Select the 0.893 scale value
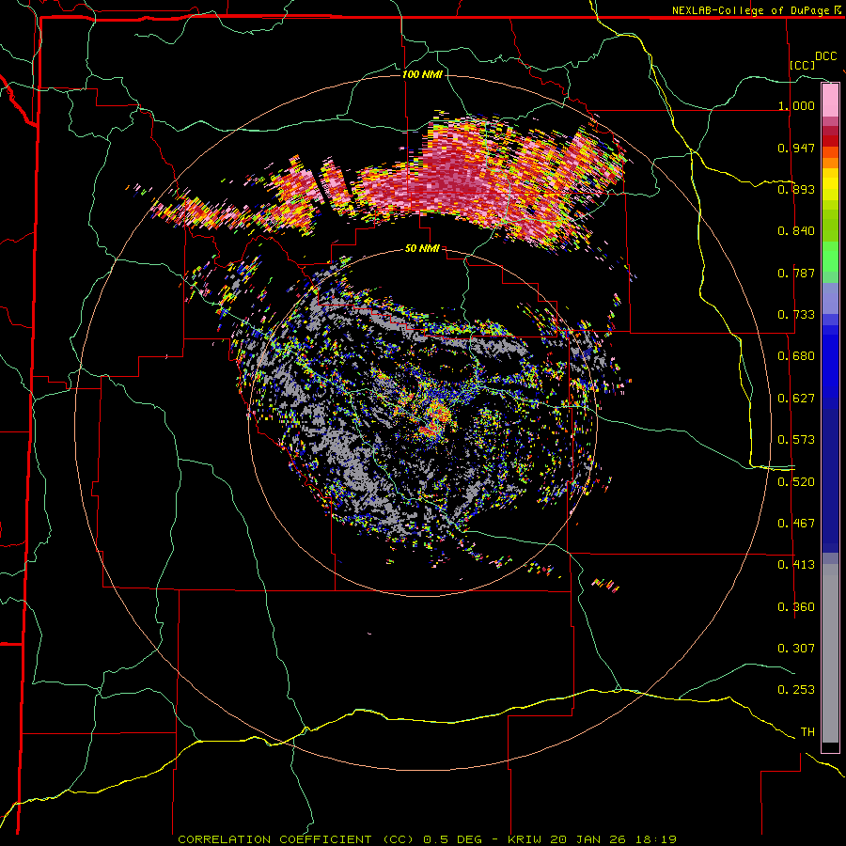 tap(796, 189)
